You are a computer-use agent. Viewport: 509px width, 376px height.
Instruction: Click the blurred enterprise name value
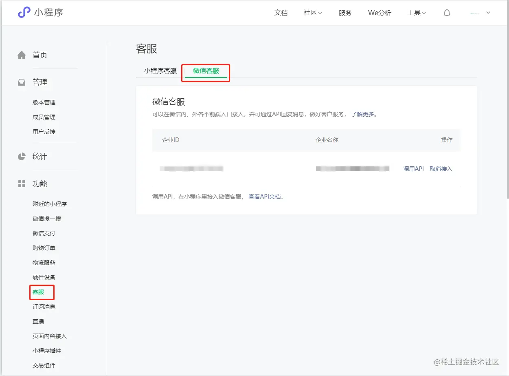click(353, 168)
